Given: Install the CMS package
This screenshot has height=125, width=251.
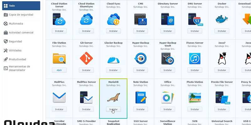Looking at the screenshot, I should pos(140,31).
